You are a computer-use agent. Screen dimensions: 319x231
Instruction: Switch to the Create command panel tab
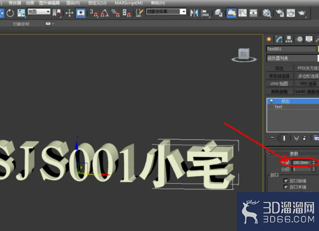(x=269, y=39)
